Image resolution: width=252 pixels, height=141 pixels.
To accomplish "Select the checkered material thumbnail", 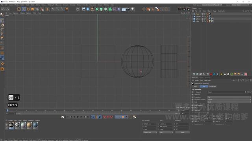I will (17, 125).
